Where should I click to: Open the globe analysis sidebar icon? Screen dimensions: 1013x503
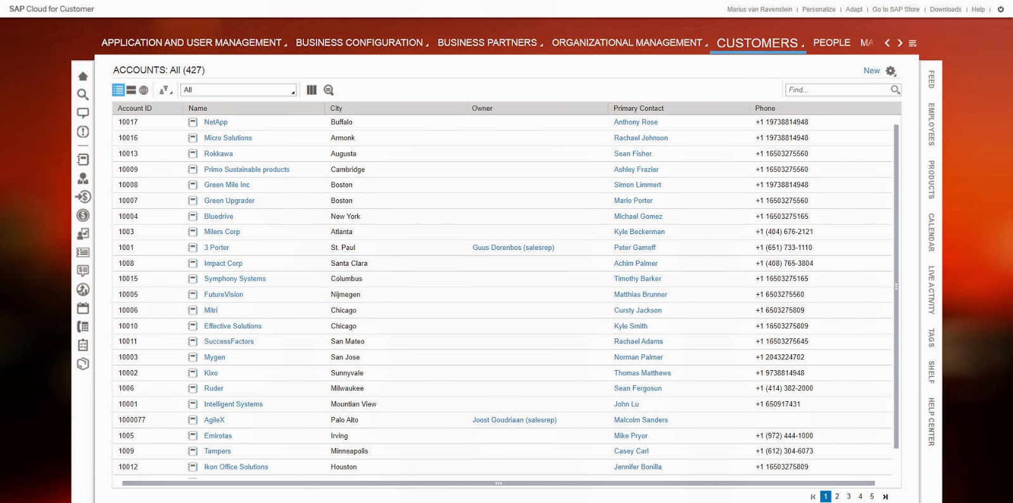(x=83, y=290)
